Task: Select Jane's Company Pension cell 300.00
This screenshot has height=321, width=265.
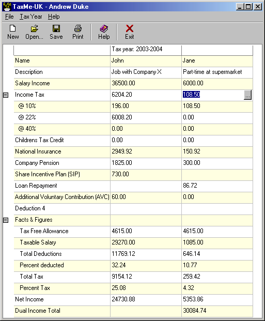Action: pos(217,163)
